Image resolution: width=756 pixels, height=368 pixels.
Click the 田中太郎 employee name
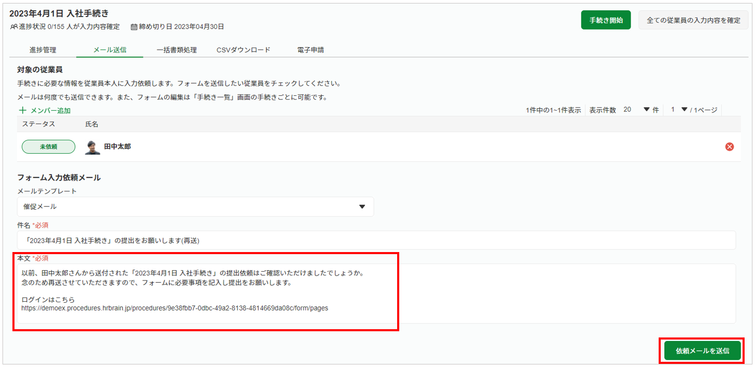pyautogui.click(x=118, y=147)
